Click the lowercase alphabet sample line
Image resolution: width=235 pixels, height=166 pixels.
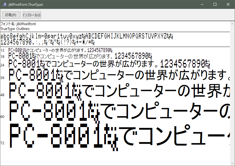pyautogui.click(x=87, y=37)
